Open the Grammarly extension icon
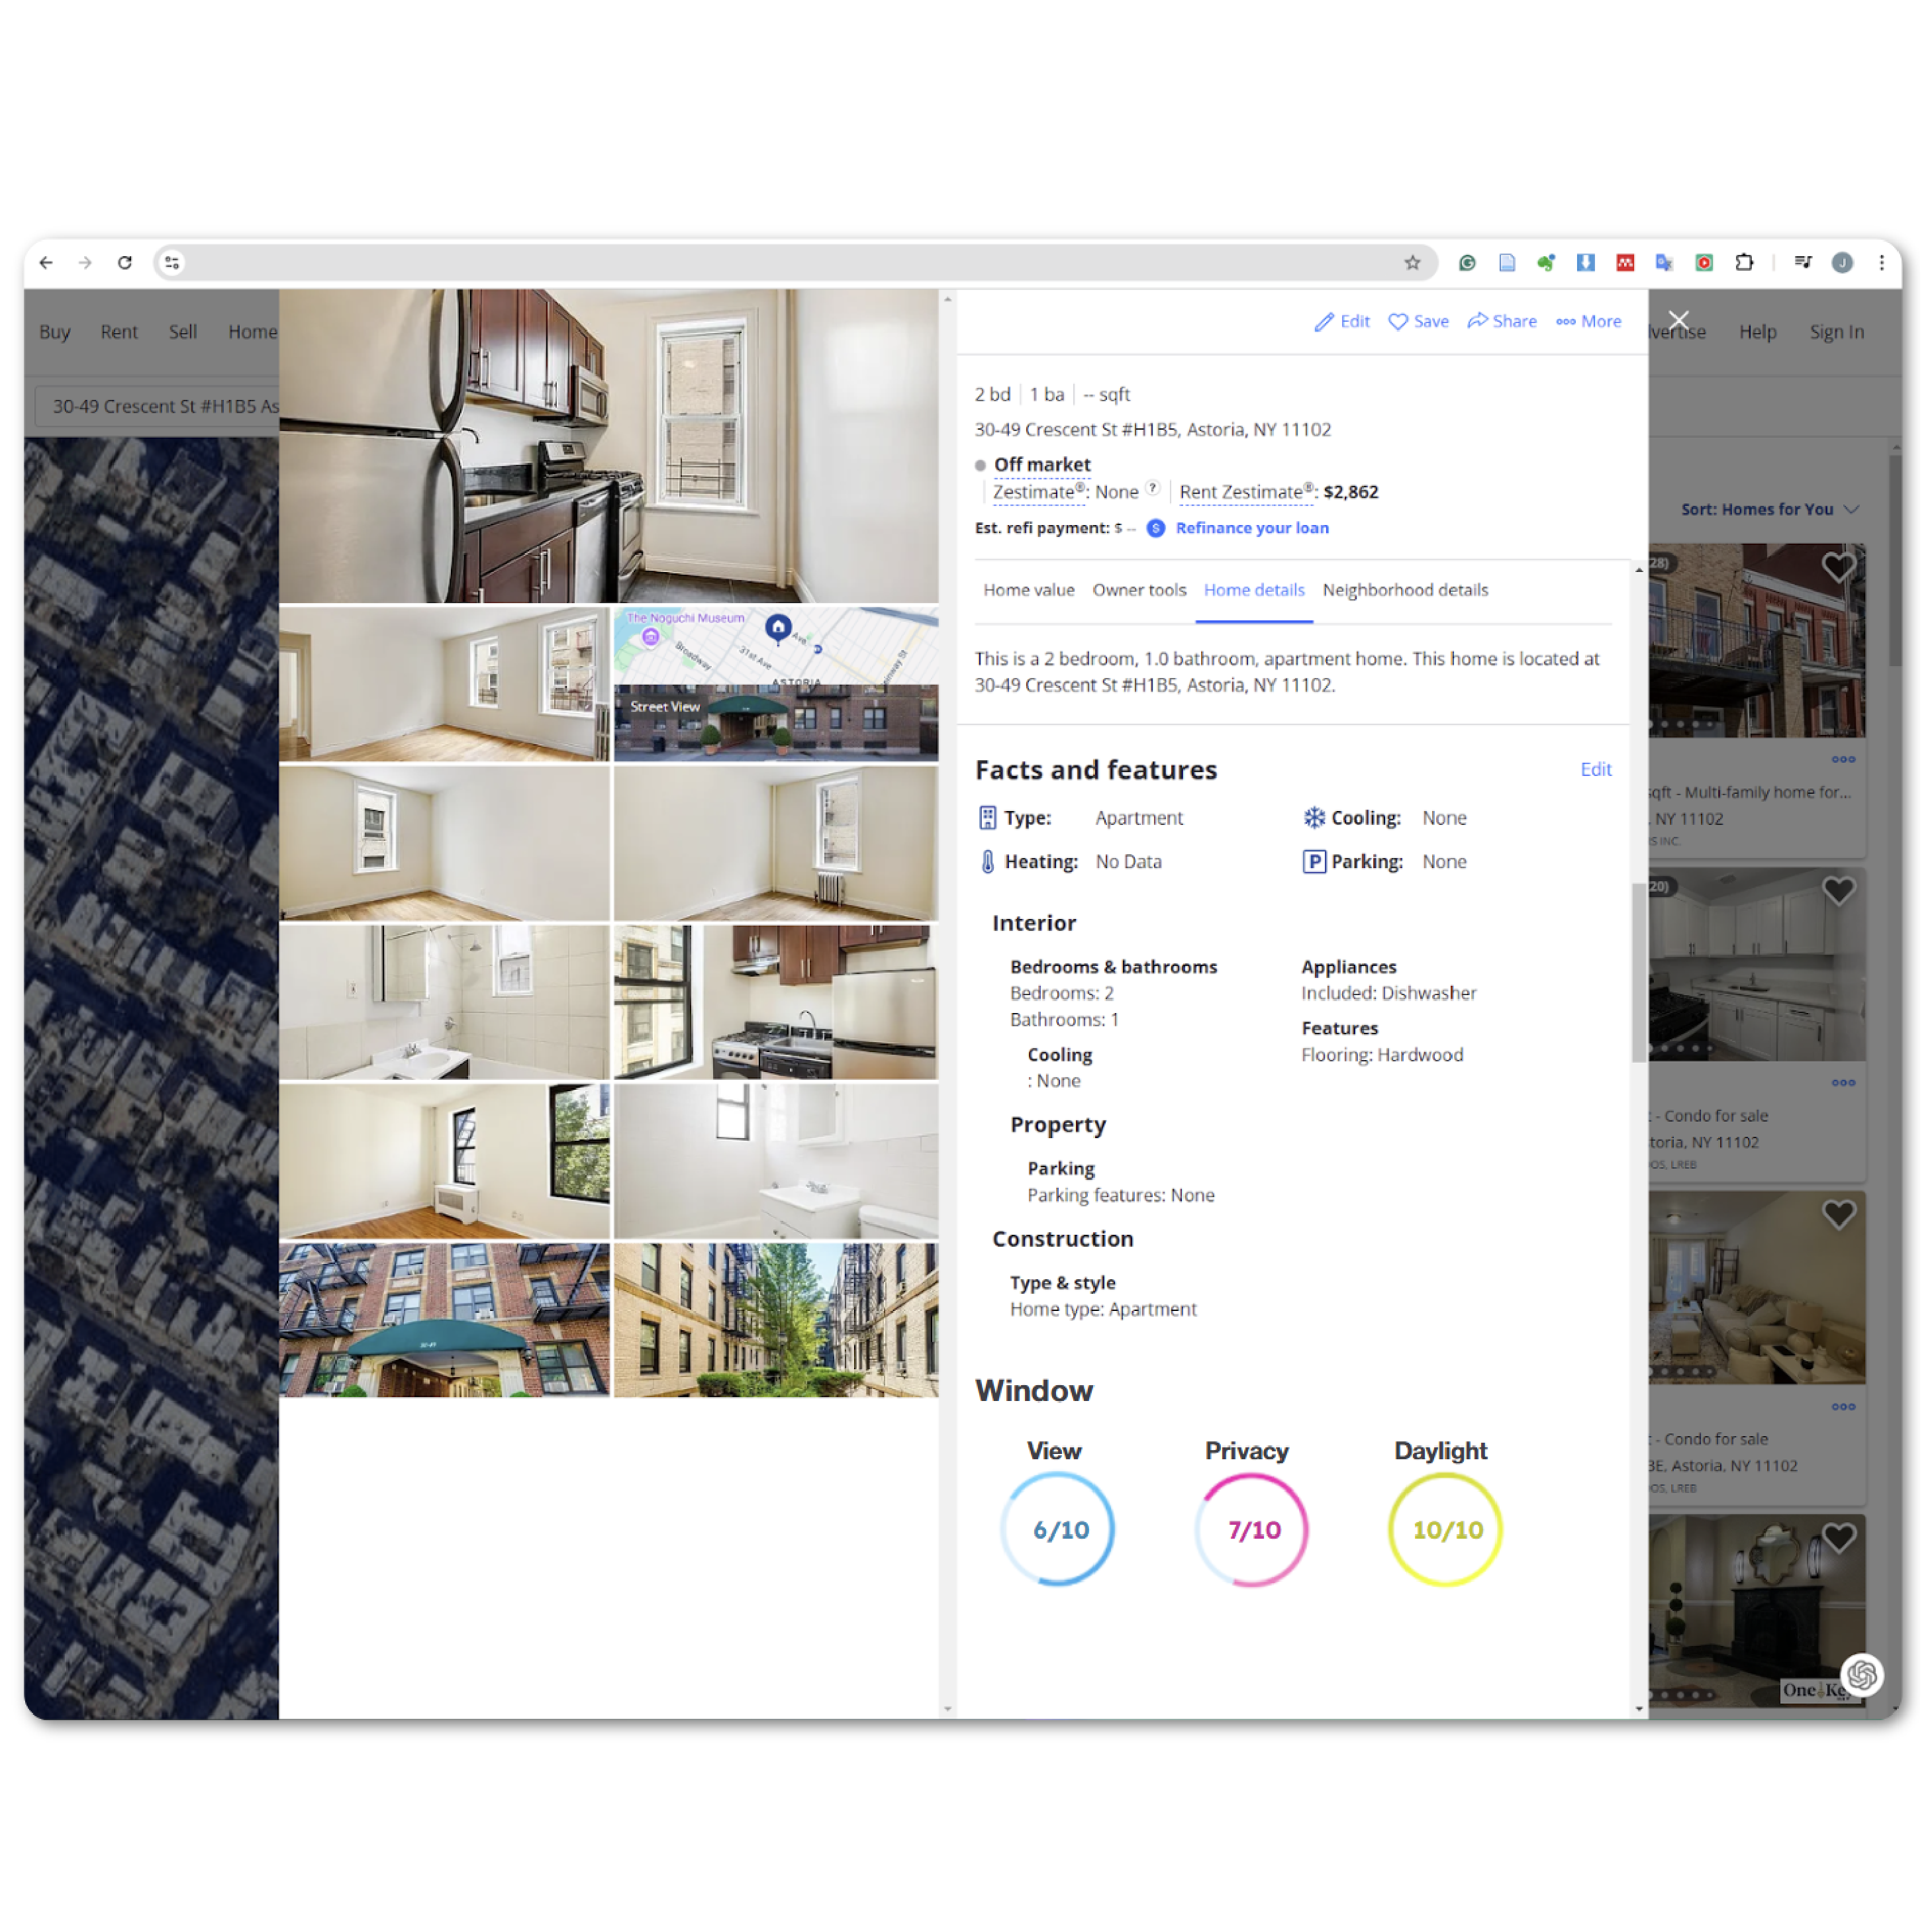Viewport: 1932px width, 1932px height. click(1467, 262)
